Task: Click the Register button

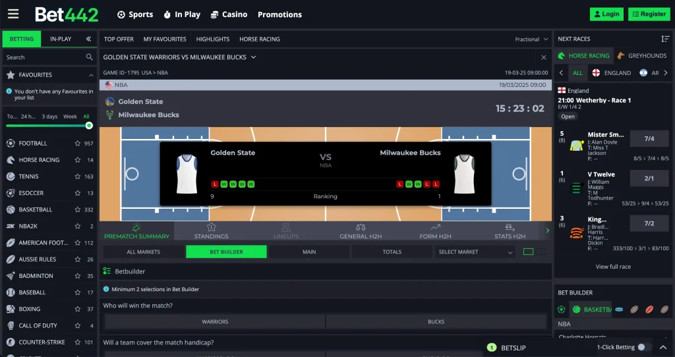Action: pyautogui.click(x=649, y=14)
